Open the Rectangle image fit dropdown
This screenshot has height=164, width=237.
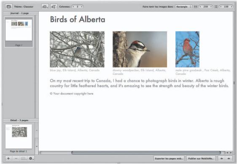tap(183, 7)
